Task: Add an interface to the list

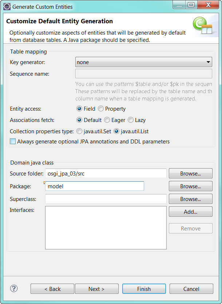Action: [x=190, y=212]
